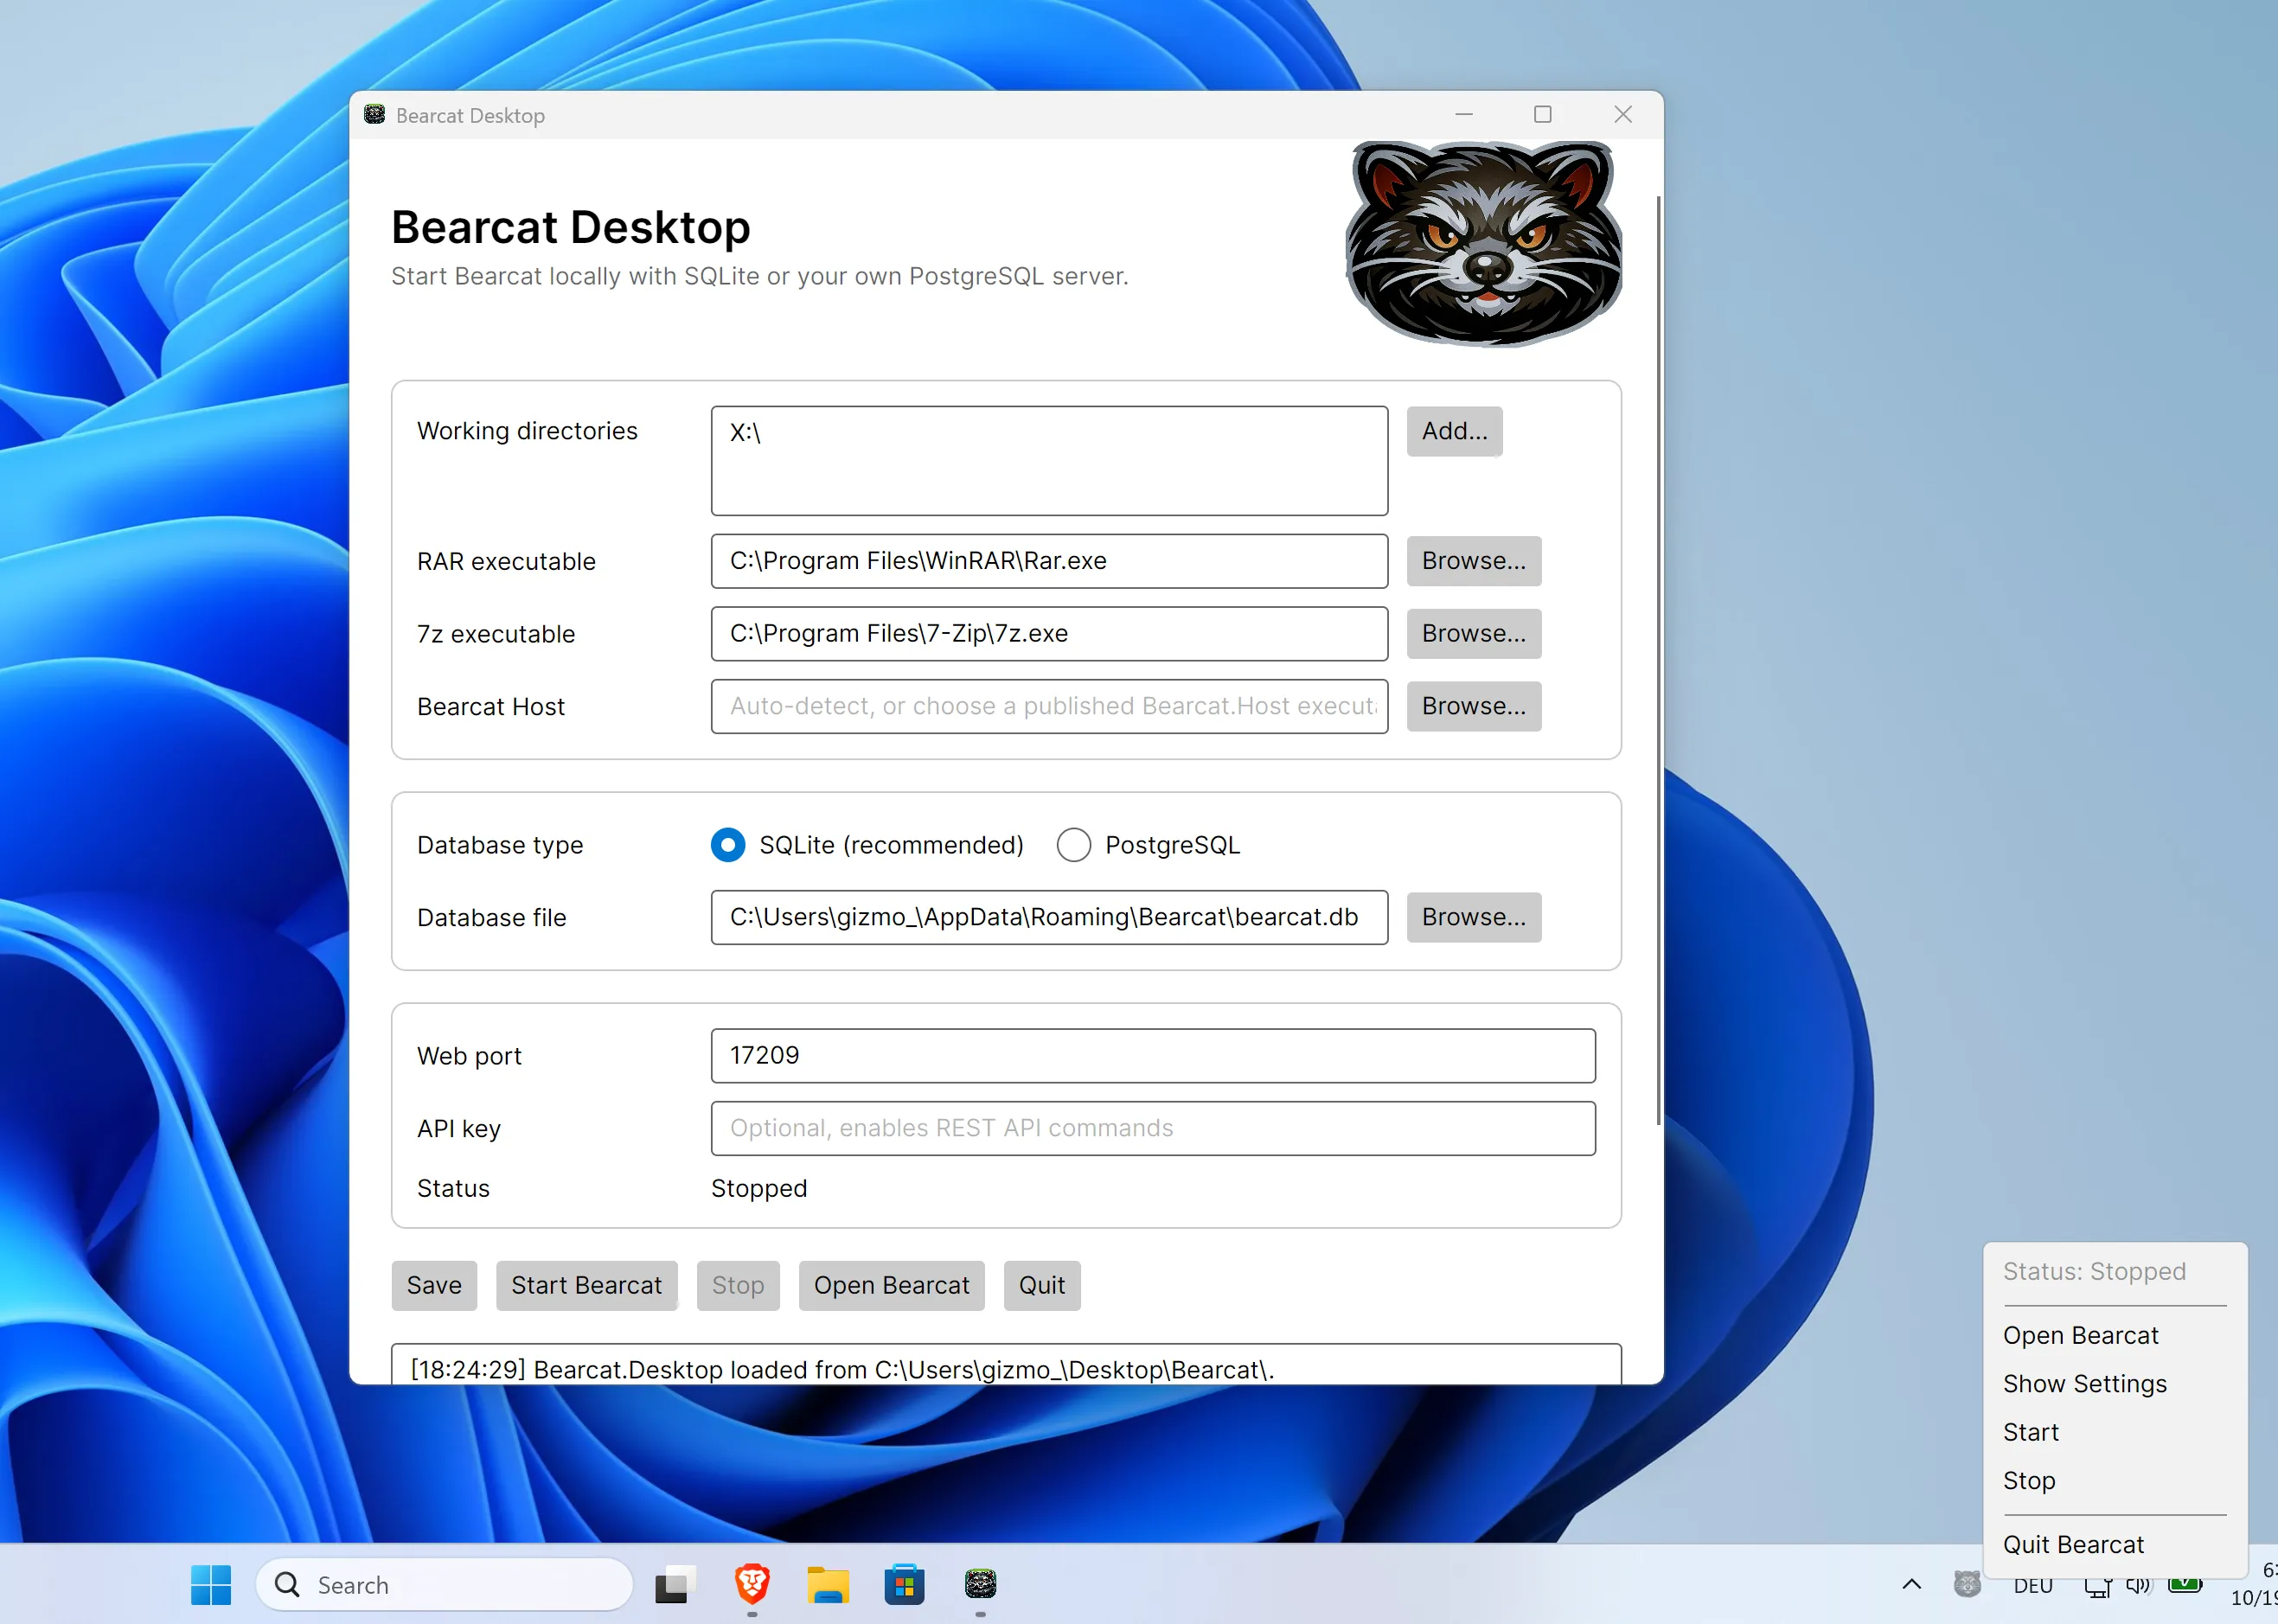Click the battery icon in system tray
The width and height of the screenshot is (2278, 1624).
click(2184, 1585)
